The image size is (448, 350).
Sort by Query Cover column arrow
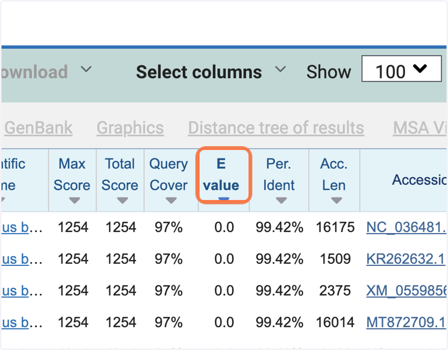[171, 201]
